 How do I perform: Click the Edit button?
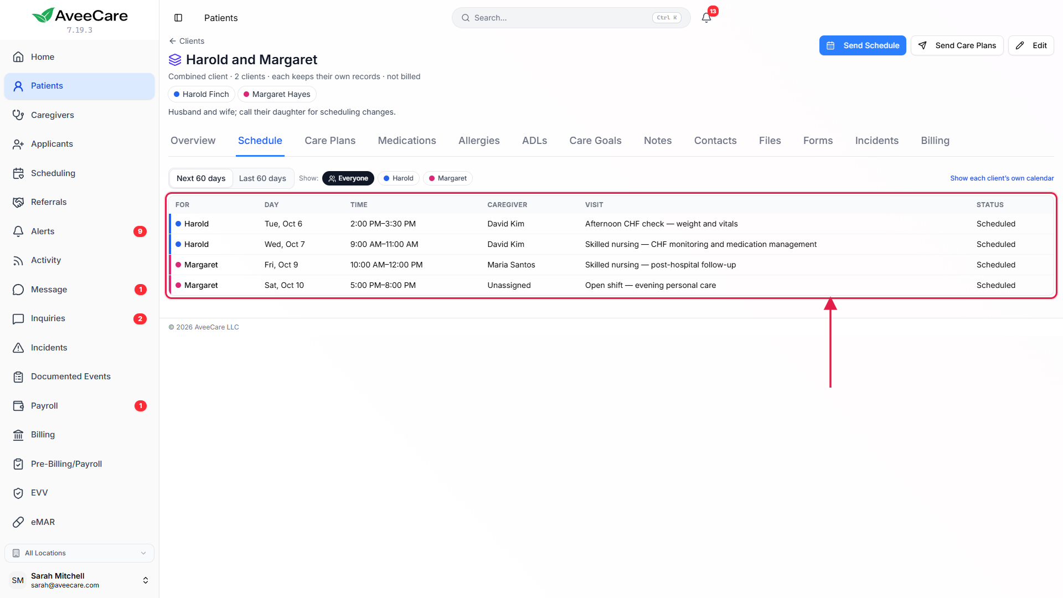tap(1031, 45)
